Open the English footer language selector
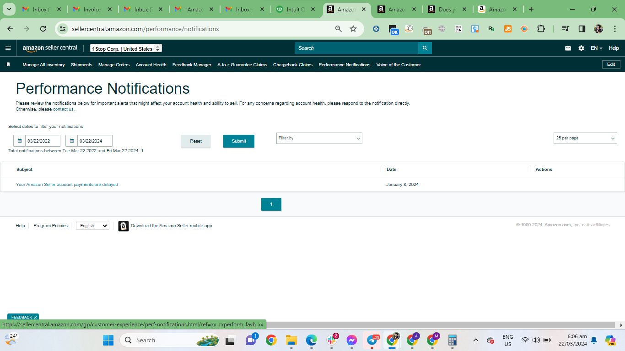This screenshot has height=351, width=625. tap(92, 226)
